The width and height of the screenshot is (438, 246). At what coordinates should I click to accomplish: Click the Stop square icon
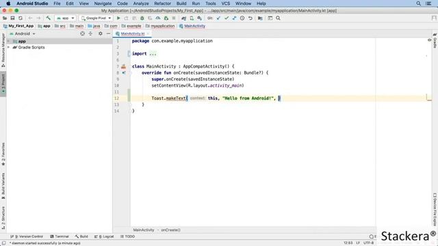[174, 18]
